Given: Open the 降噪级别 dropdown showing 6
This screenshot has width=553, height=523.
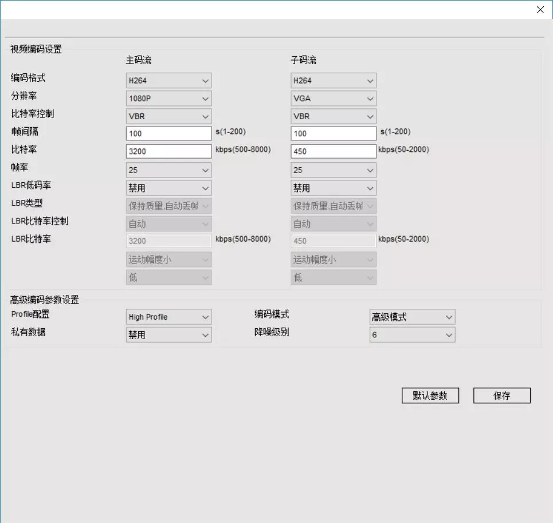Looking at the screenshot, I should [412, 335].
